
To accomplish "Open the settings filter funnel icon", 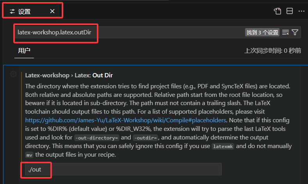I will [295, 32].
